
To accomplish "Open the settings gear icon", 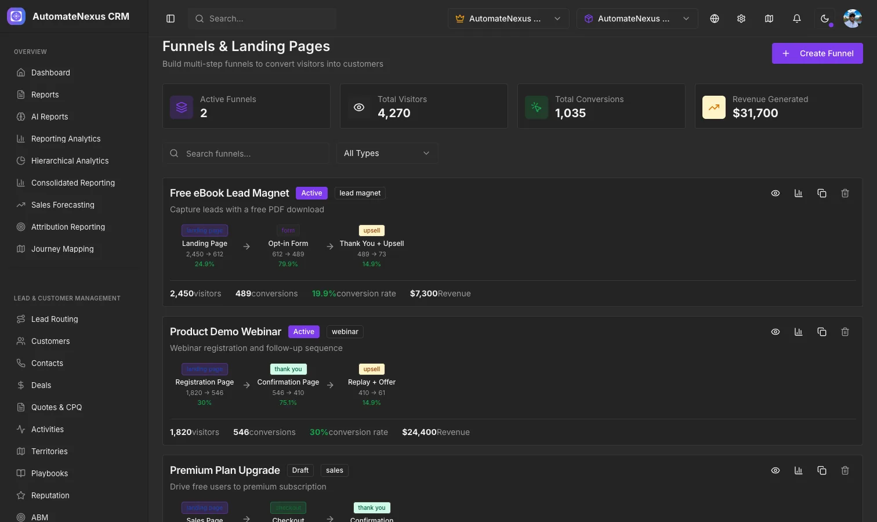I will click(x=741, y=19).
